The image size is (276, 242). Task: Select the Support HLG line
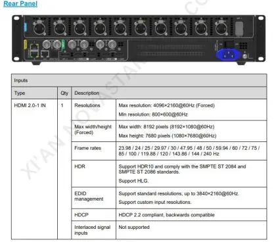click(133, 181)
